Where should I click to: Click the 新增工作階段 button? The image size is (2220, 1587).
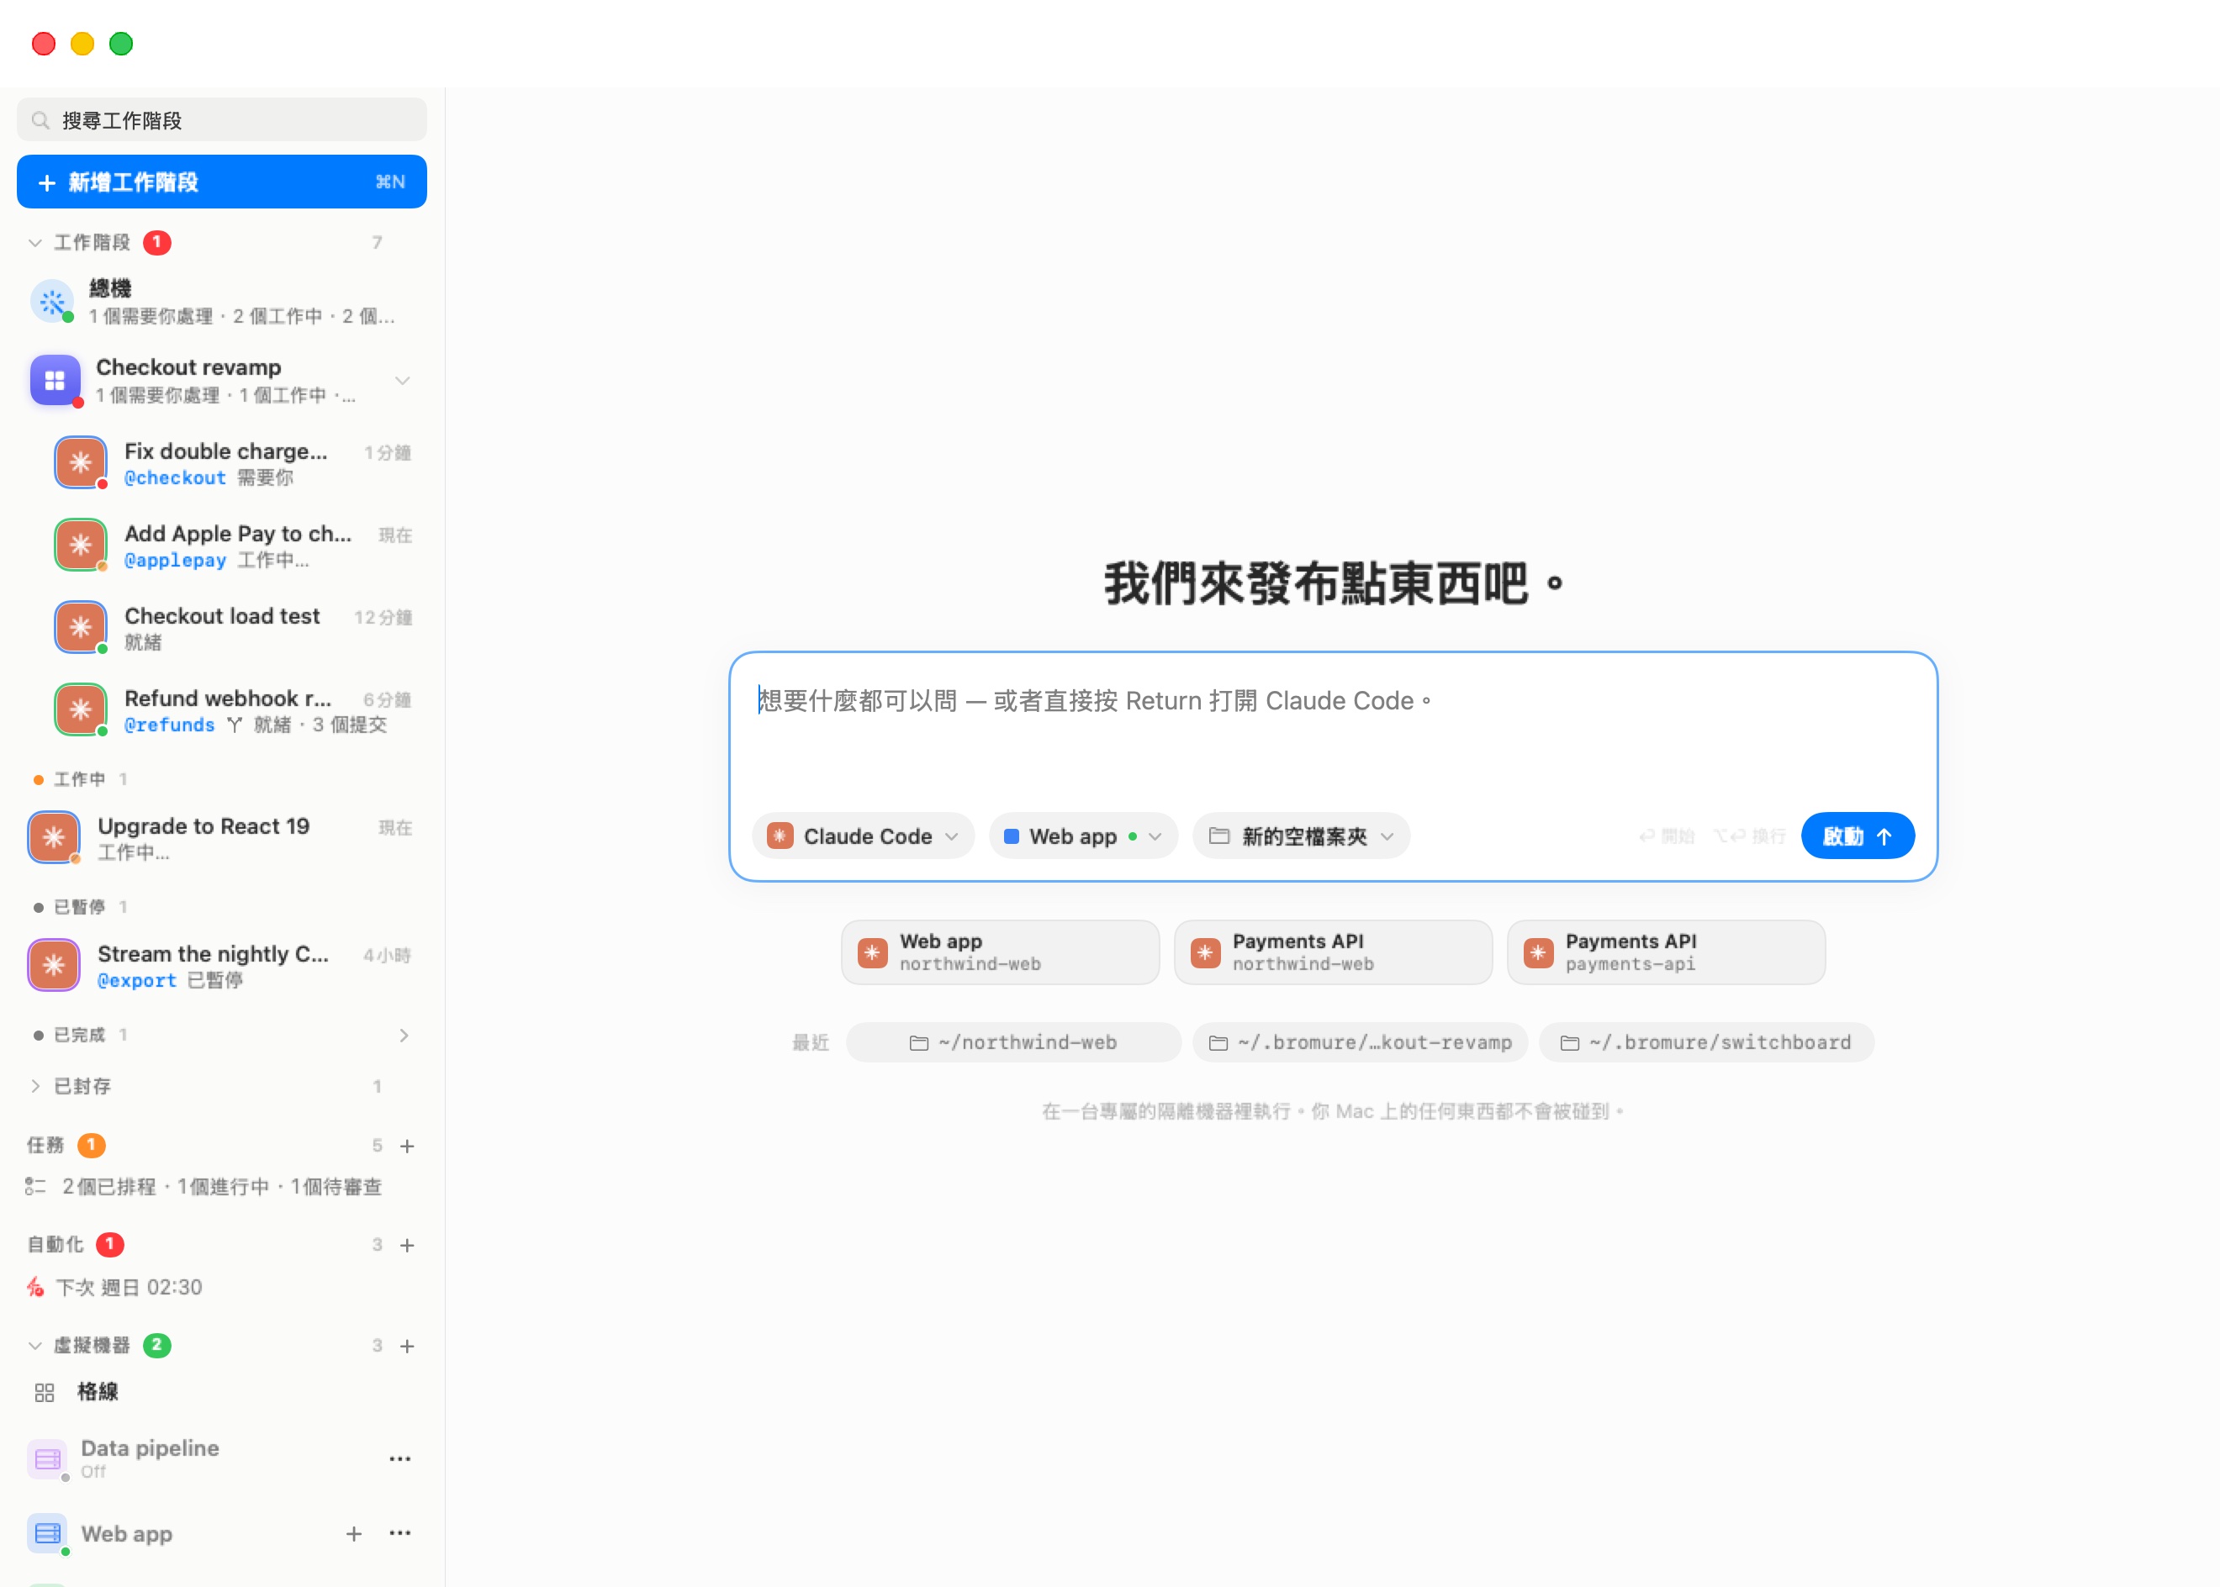tap(222, 182)
